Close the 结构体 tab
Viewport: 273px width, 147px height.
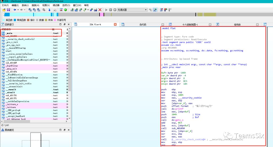257,25
